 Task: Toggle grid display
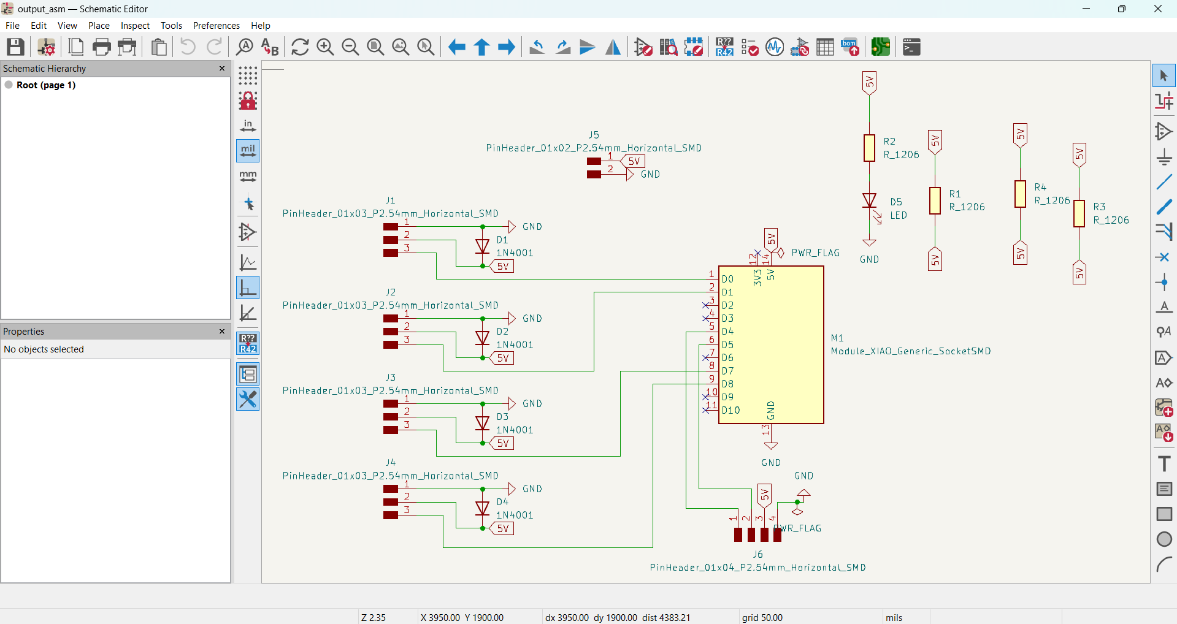pyautogui.click(x=248, y=75)
